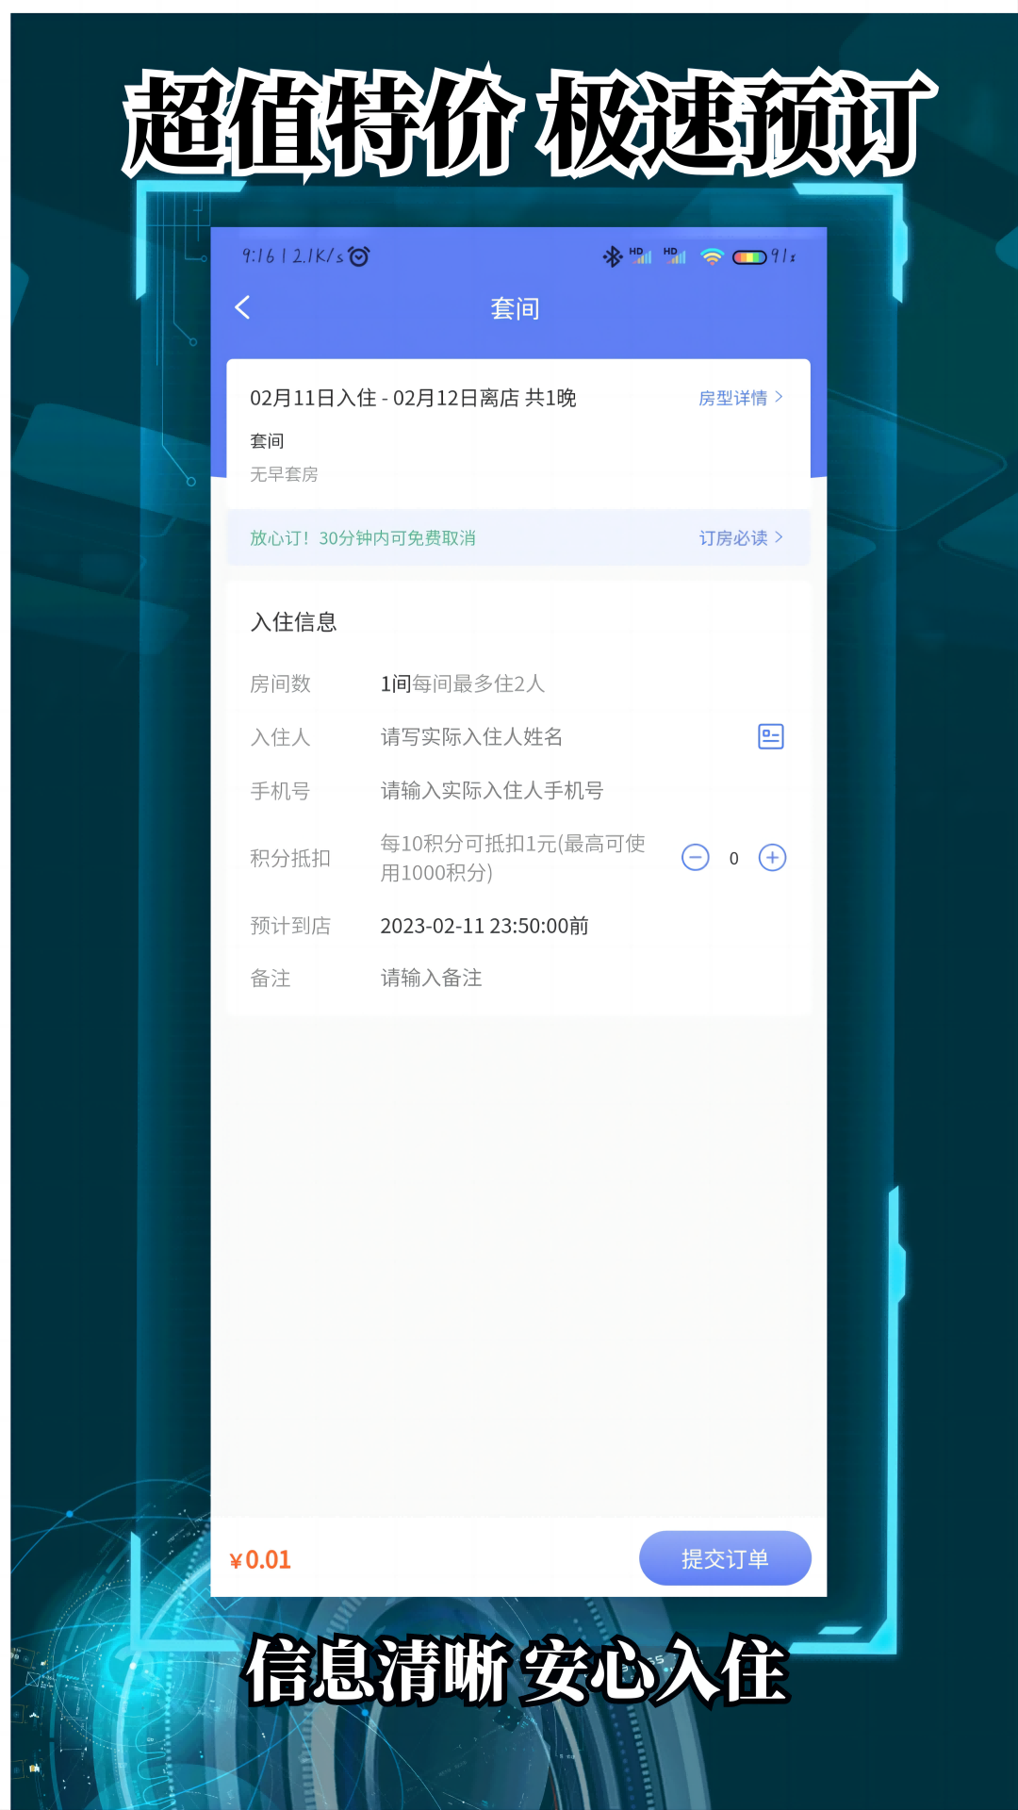1018x1810 pixels.
Task: Tap the ¥0.01 total price
Action: (x=260, y=1560)
